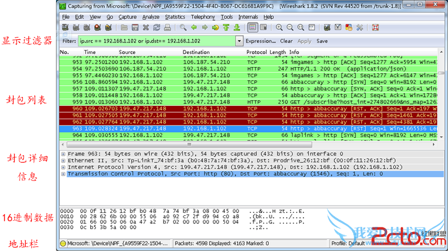Print packets using the printer icon
This screenshot has width=448, height=251.
(167, 27)
